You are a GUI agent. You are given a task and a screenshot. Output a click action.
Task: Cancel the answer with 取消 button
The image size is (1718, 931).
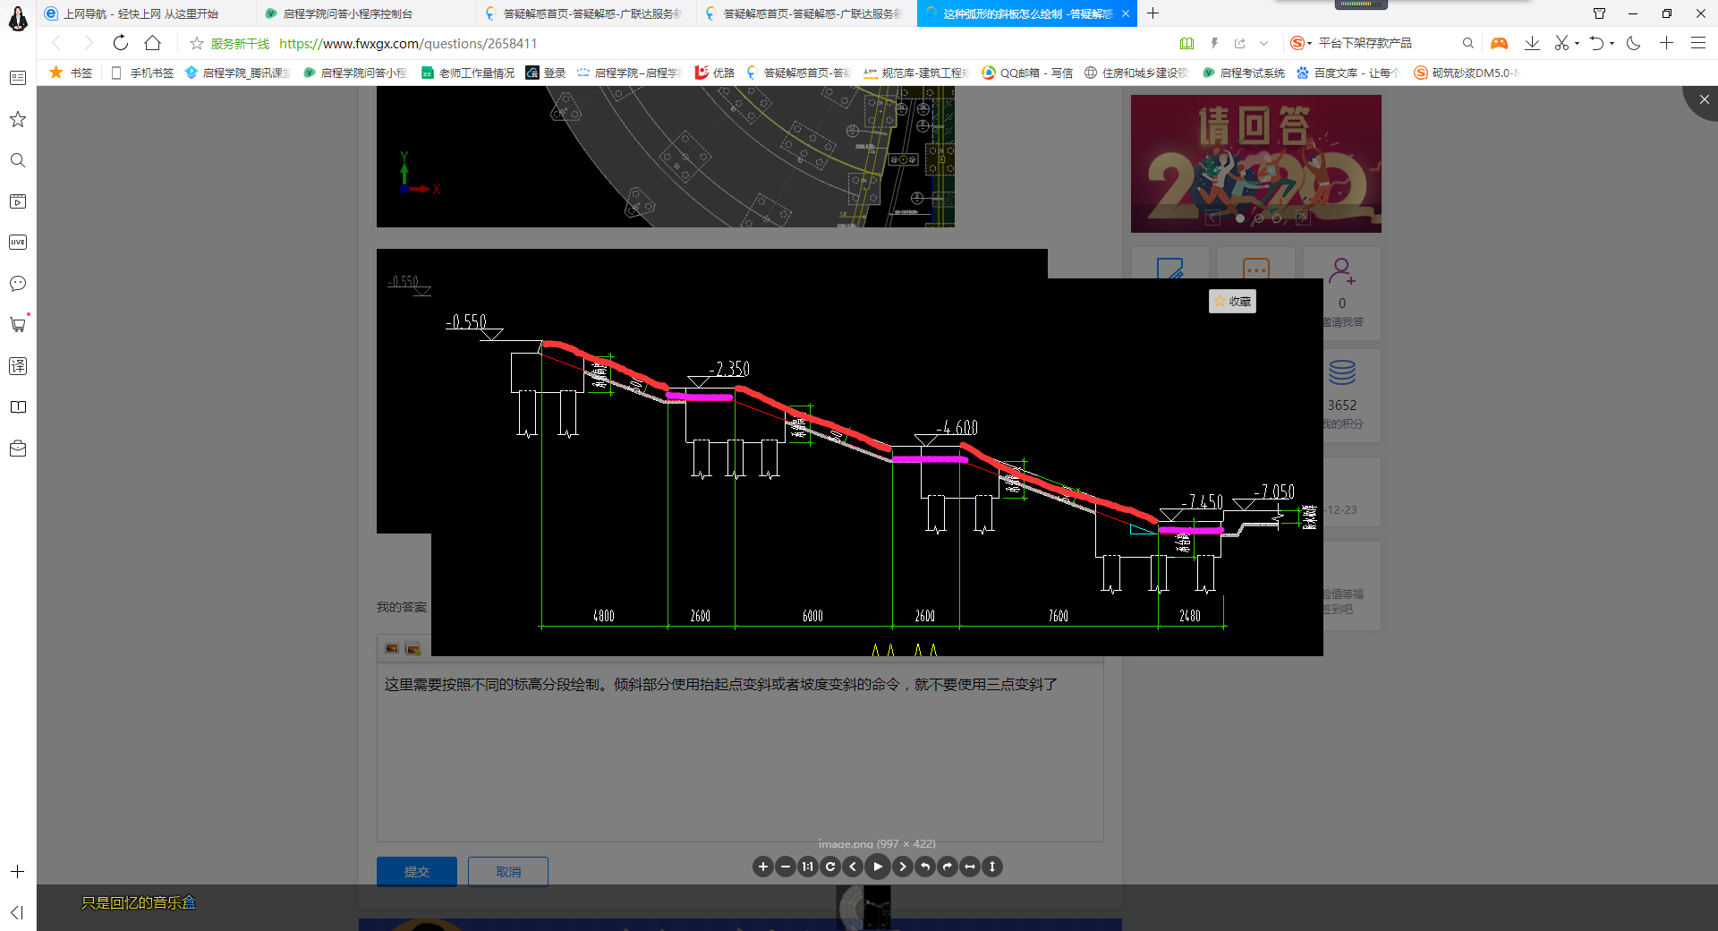click(508, 872)
